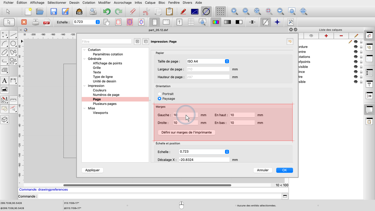Open the Calque menu

pos(150,2)
